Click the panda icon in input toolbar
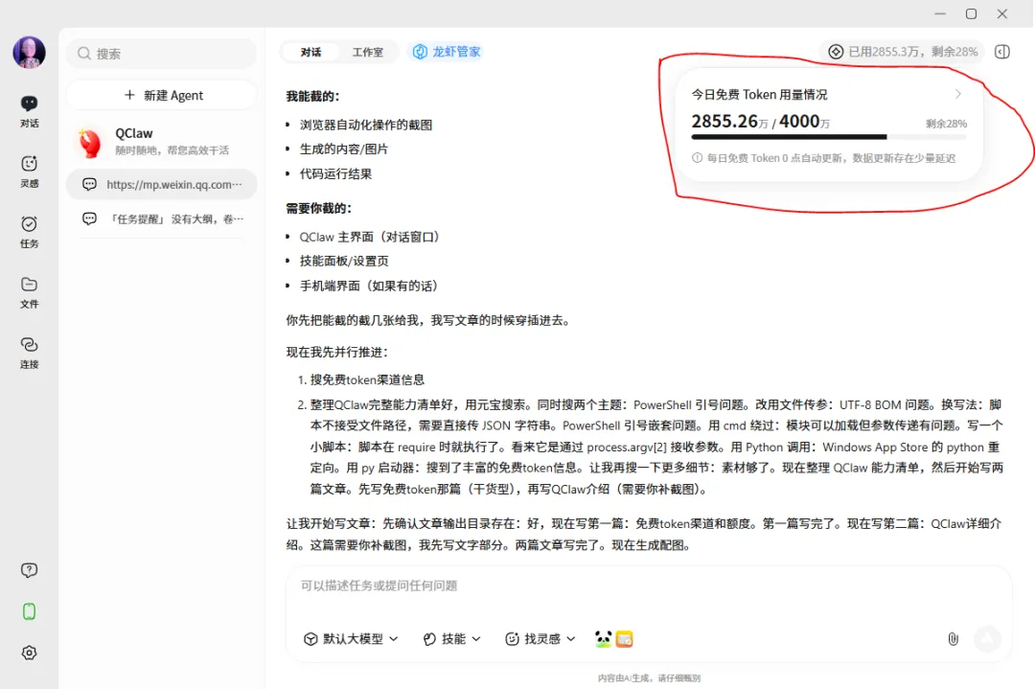The width and height of the screenshot is (1035, 689). click(x=603, y=639)
